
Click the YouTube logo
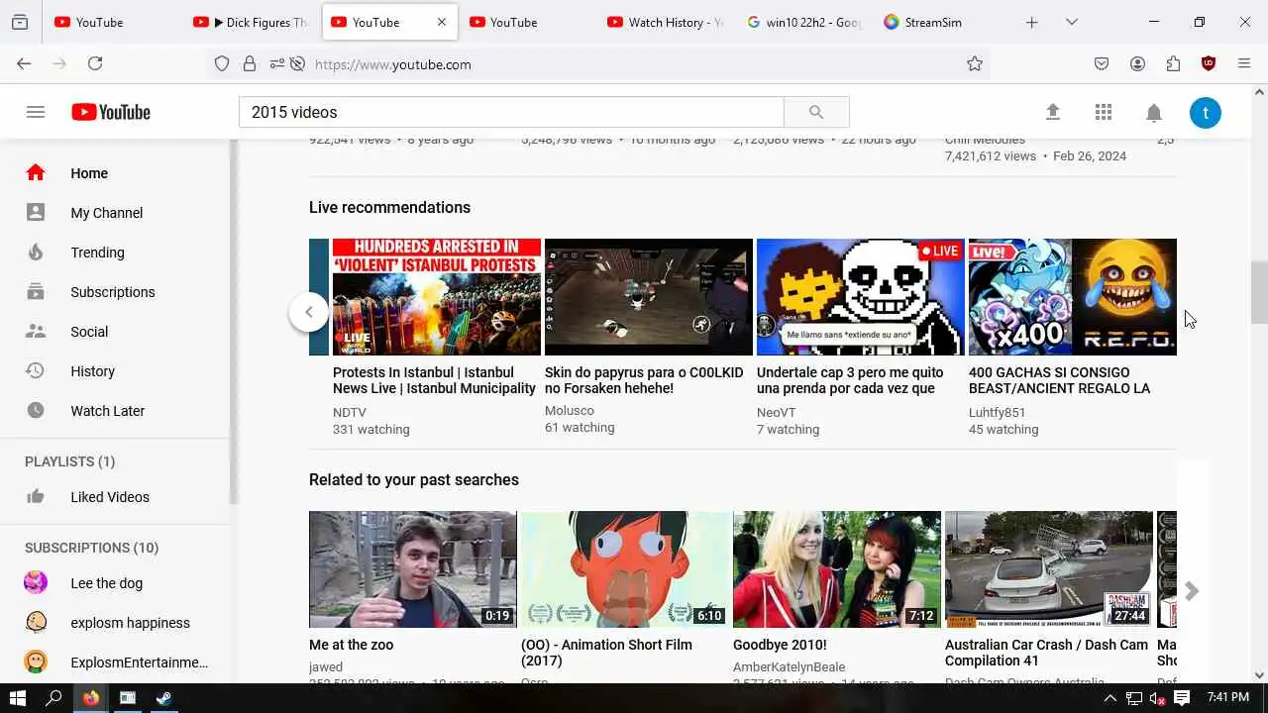111,112
